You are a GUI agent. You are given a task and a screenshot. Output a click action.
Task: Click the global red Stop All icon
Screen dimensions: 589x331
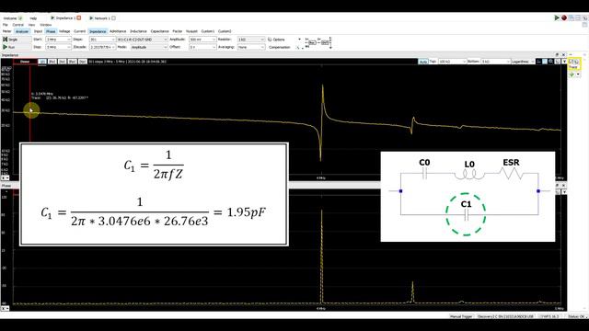coord(564,18)
